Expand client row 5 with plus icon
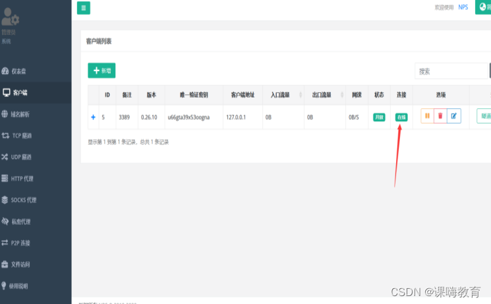491x304 pixels. point(93,117)
